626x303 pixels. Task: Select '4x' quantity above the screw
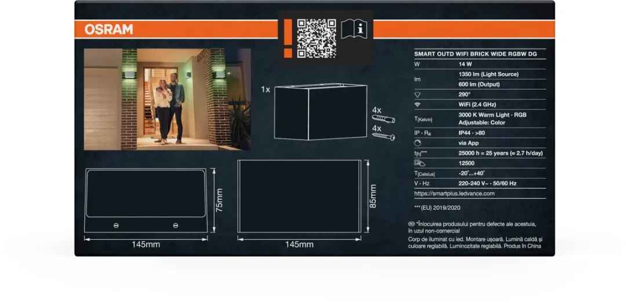tap(377, 128)
